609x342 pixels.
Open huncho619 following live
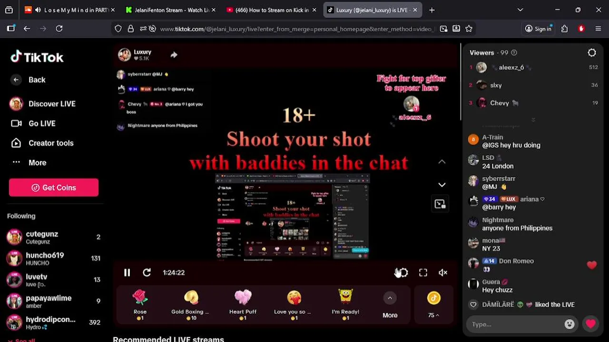(54, 258)
